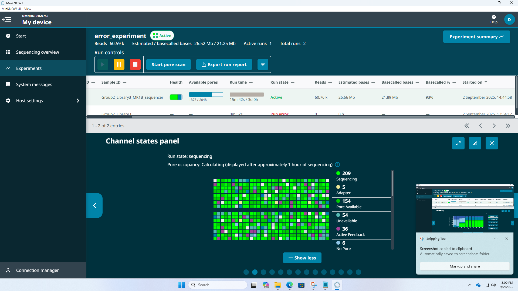Click Export run report button
This screenshot has height=291, width=518.
pyautogui.click(x=224, y=64)
